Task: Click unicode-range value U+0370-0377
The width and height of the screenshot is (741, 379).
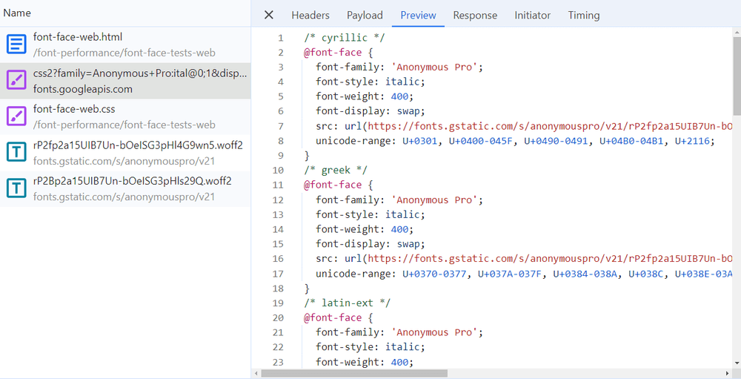Action: pos(433,274)
